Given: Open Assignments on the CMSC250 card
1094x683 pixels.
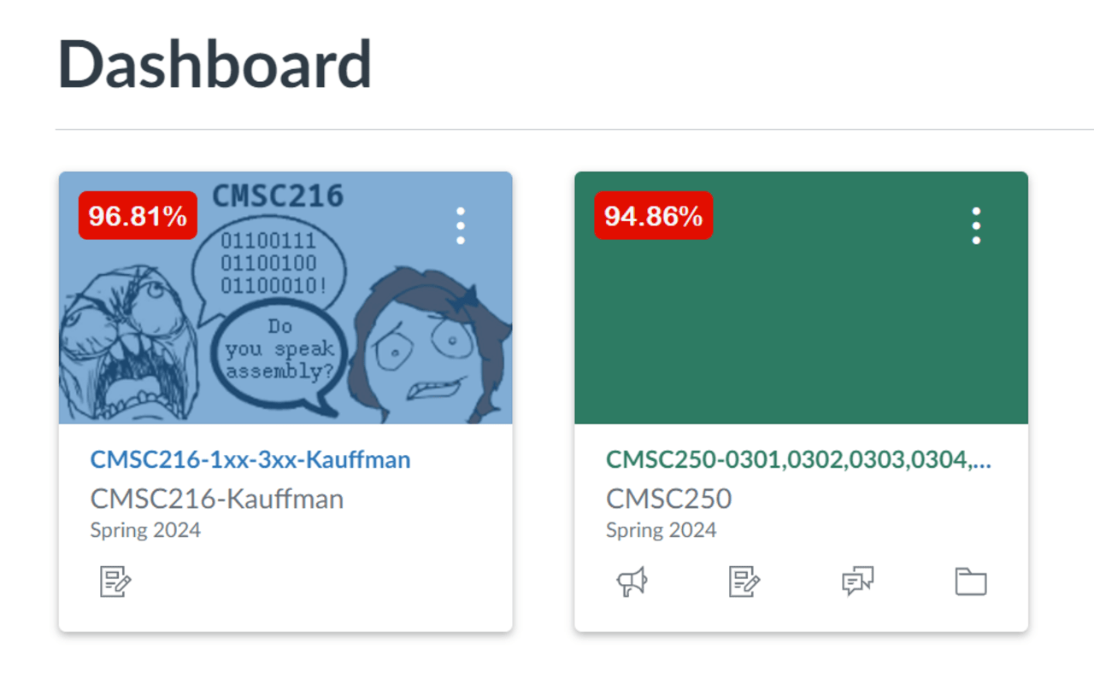Looking at the screenshot, I should 744,581.
